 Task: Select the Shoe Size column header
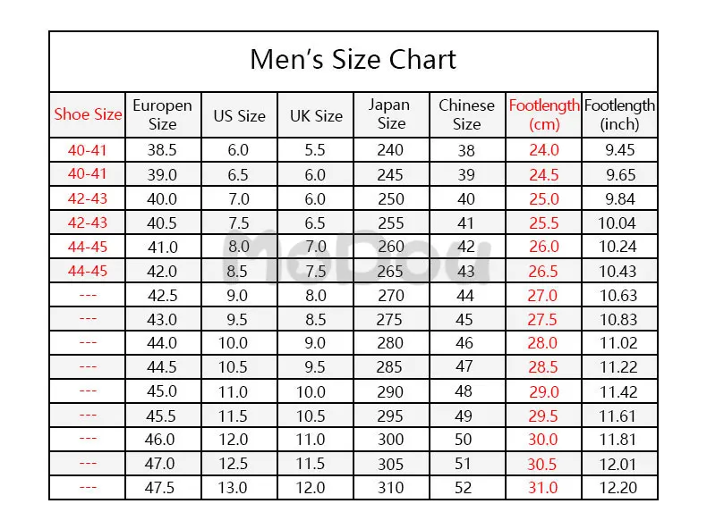click(88, 114)
